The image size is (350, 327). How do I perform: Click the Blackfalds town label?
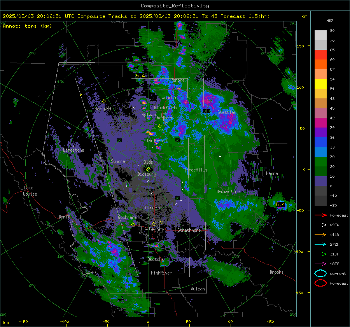coord(165,108)
